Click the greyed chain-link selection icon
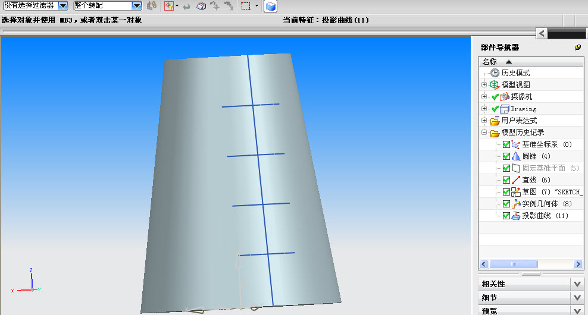The height and width of the screenshot is (315, 588). [152, 5]
